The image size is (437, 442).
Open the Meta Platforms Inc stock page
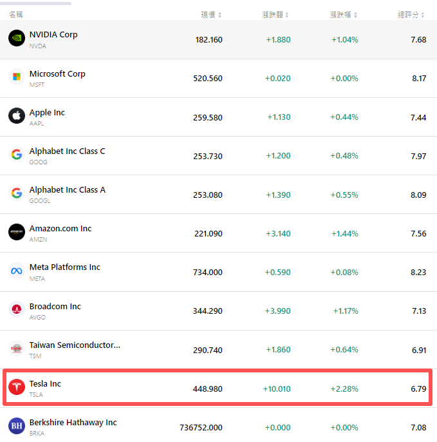(64, 267)
